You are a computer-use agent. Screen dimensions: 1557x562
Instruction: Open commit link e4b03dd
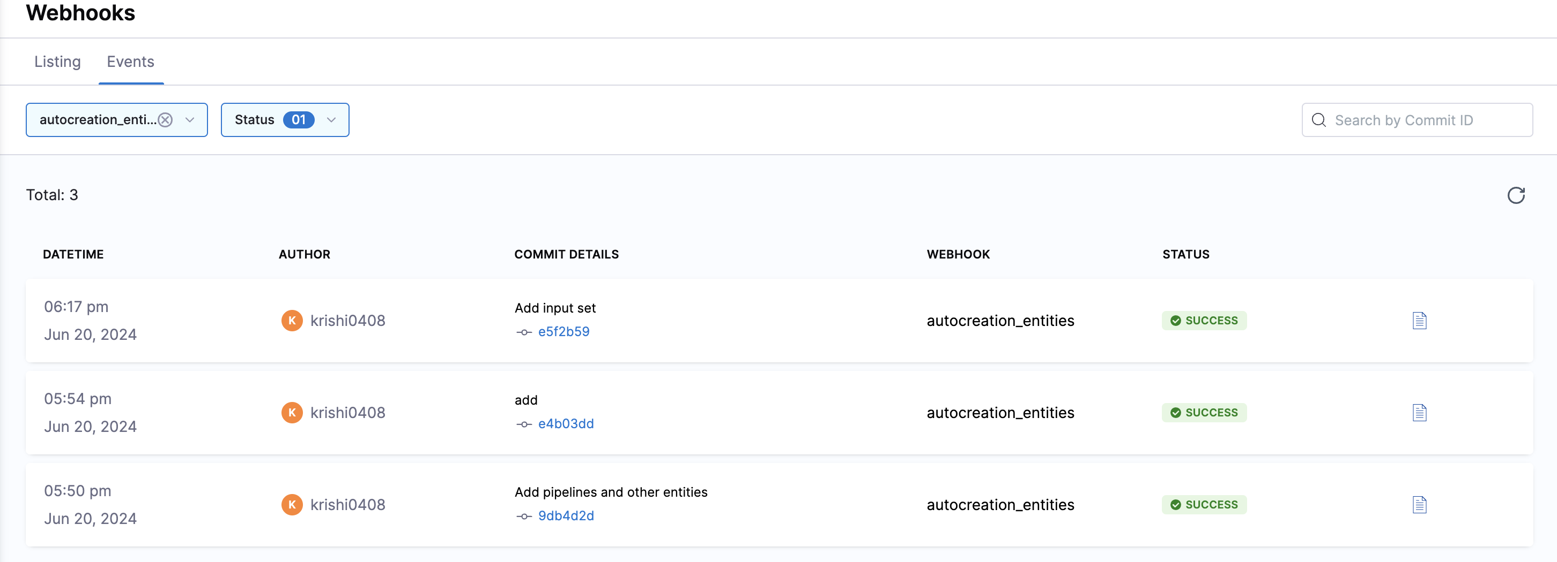[x=566, y=424]
